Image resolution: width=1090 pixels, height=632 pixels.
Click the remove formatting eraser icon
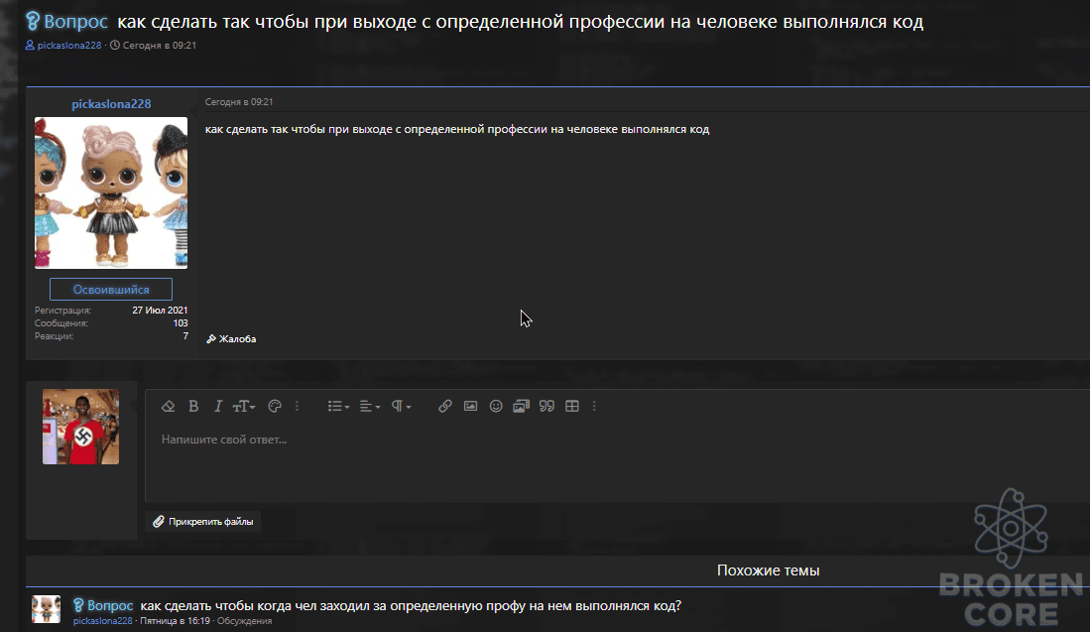[x=169, y=406]
